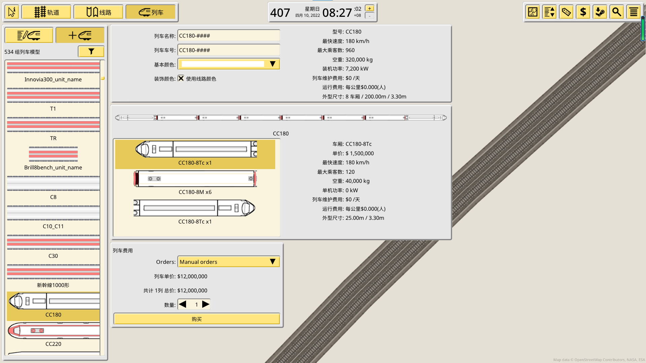Open the hamburger menu list icon
Image resolution: width=646 pixels, height=363 pixels.
(x=634, y=12)
